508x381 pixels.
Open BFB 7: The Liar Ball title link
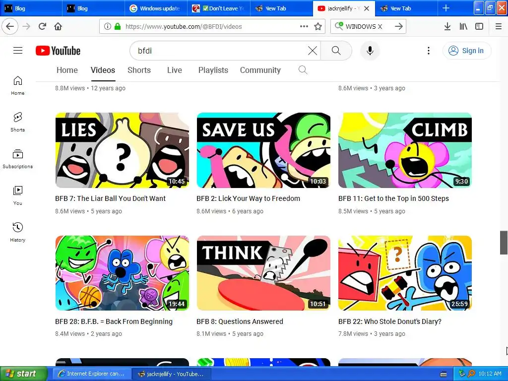coord(110,198)
